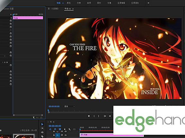Click program monitor zoom scroll handle
Image resolution: width=185 pixels, height=138 pixels.
click(49, 112)
